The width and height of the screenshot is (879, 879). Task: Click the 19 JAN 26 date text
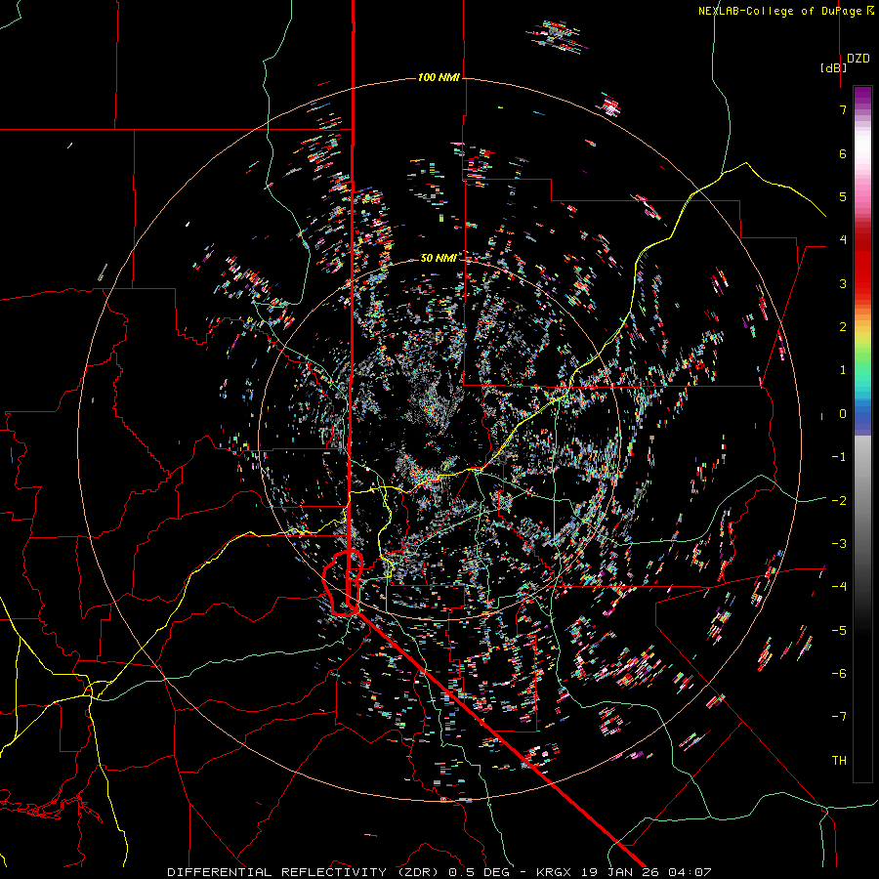point(619,872)
